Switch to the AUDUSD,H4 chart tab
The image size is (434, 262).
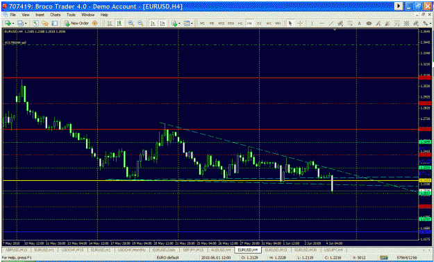click(221, 250)
